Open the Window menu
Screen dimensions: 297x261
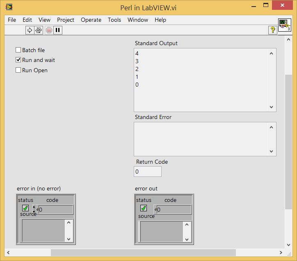click(x=138, y=20)
